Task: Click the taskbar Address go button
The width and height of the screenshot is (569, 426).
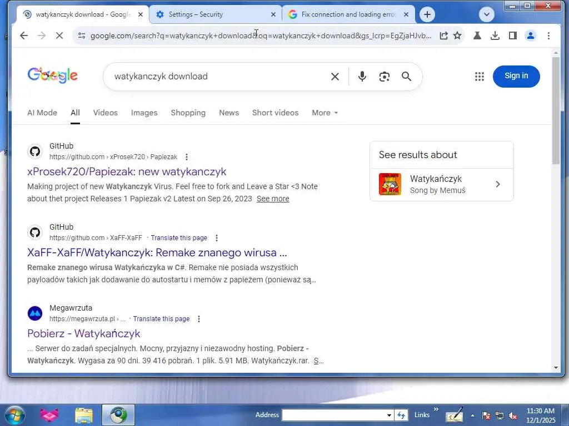Action: pyautogui.click(x=401, y=415)
